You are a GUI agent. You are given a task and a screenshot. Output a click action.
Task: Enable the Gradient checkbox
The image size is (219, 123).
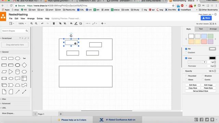tap(186, 53)
